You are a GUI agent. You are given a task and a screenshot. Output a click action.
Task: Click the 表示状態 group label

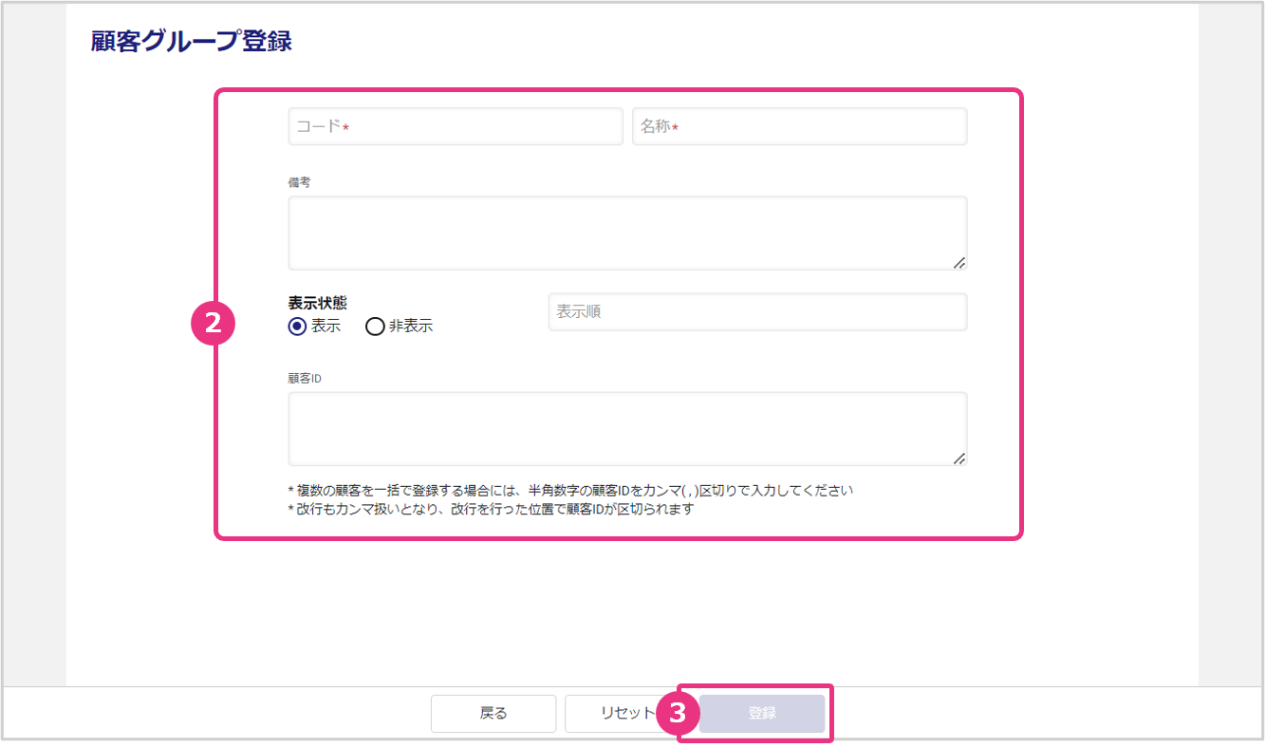pos(317,304)
